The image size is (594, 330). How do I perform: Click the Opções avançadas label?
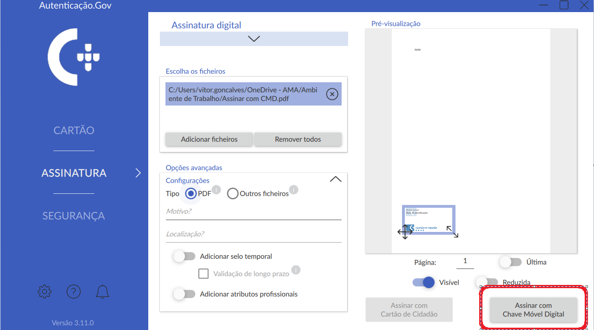194,168
